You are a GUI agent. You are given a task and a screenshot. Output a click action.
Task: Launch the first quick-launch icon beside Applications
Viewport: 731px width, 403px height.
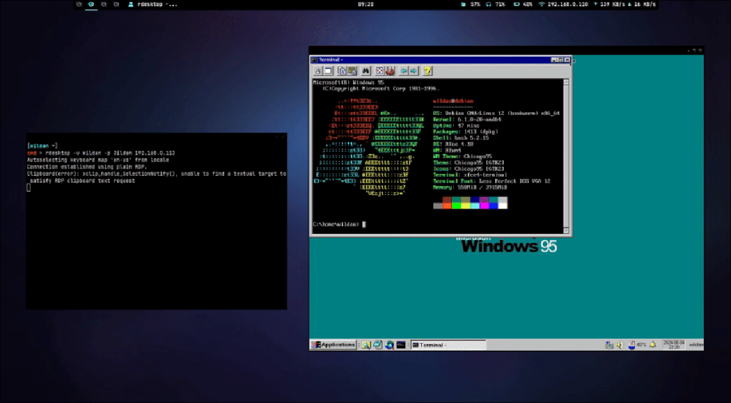pos(366,345)
